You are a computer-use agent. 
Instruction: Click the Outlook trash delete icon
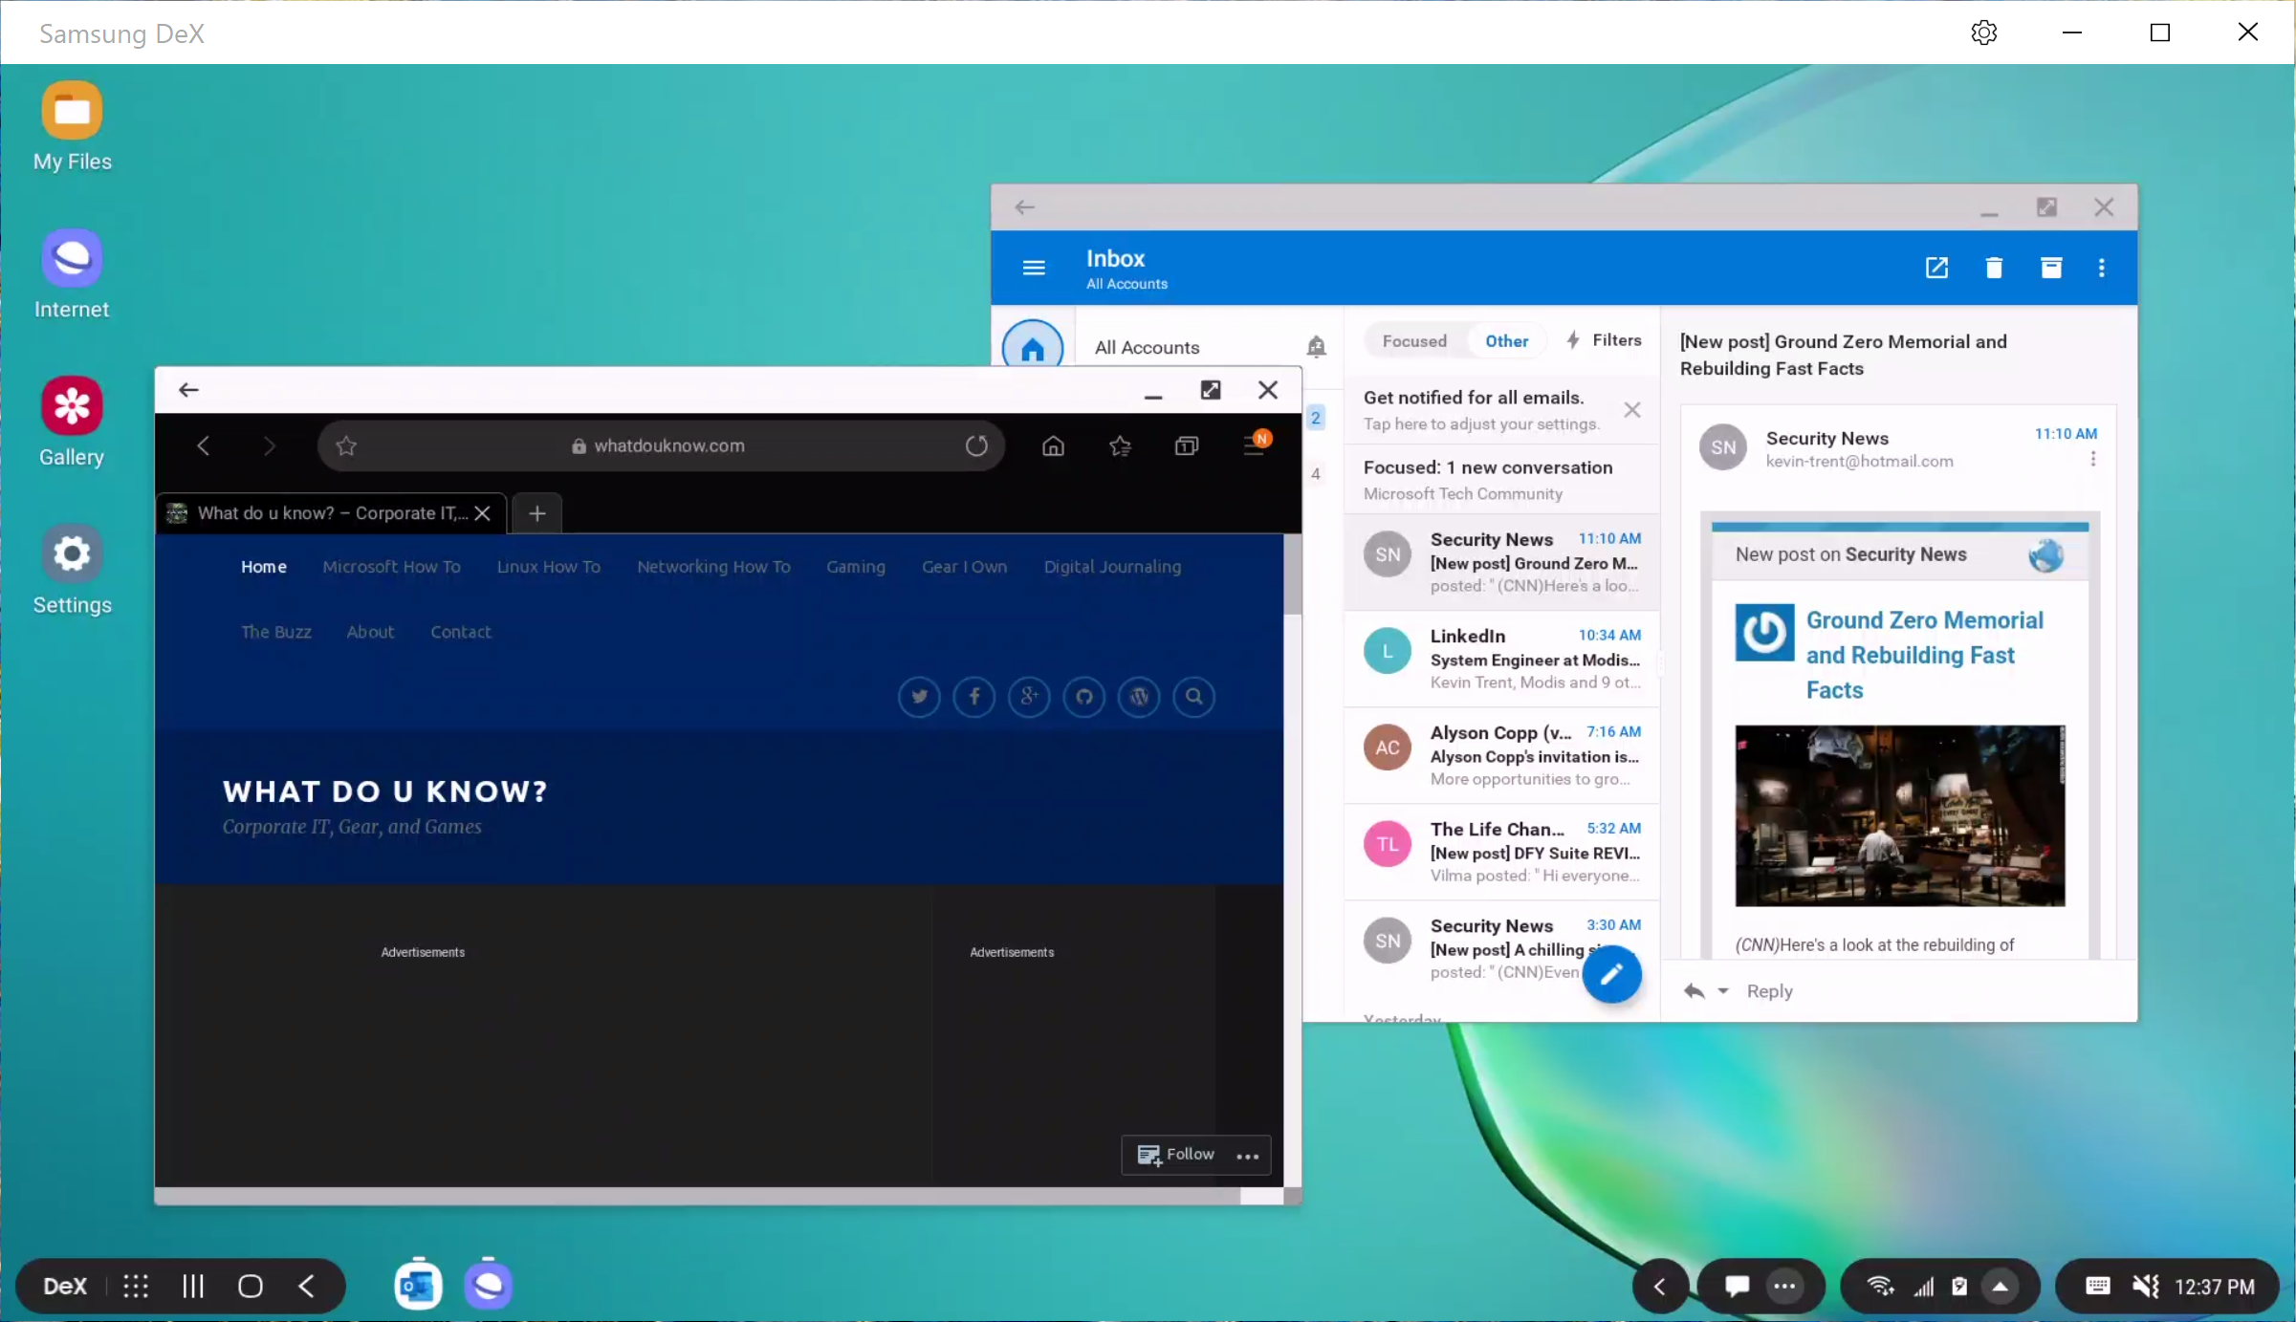point(1994,268)
